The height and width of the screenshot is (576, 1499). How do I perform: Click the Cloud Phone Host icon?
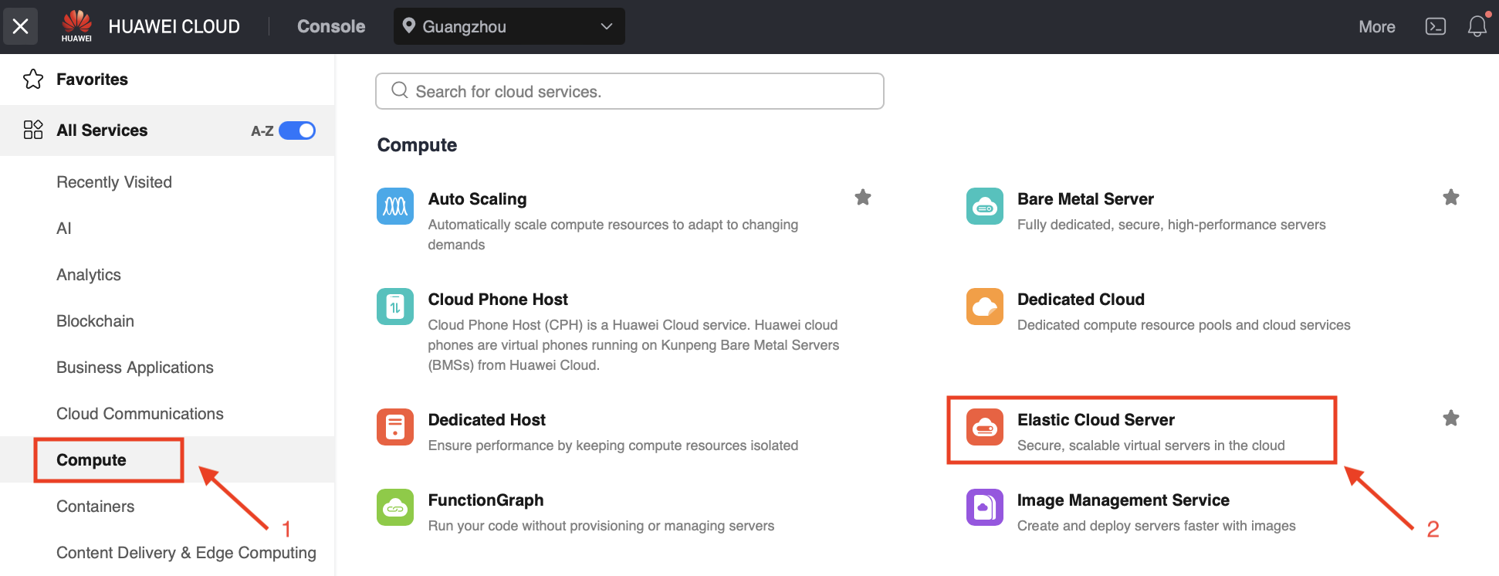click(395, 307)
